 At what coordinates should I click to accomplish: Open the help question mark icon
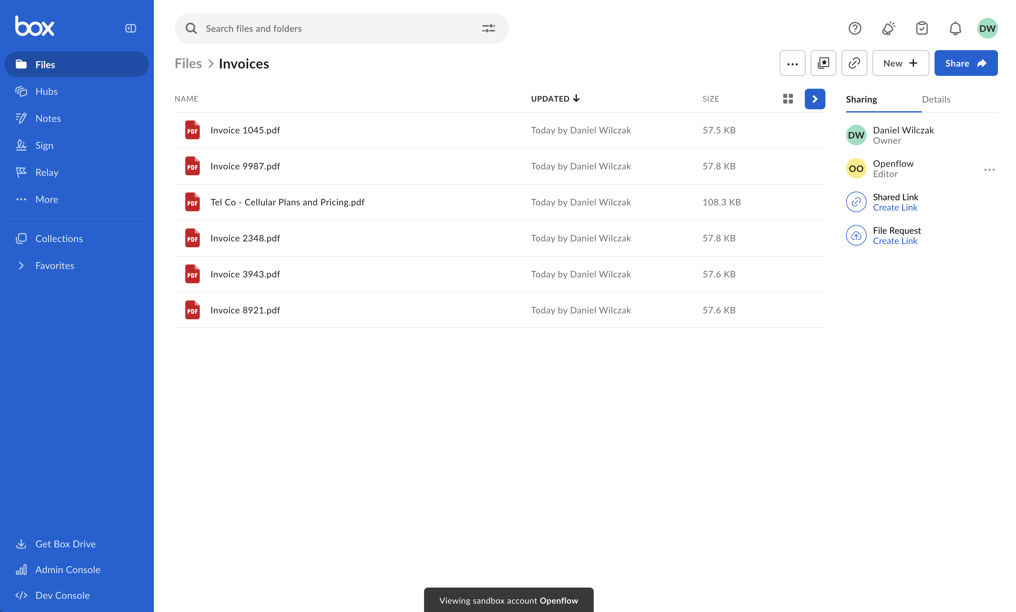pos(855,28)
